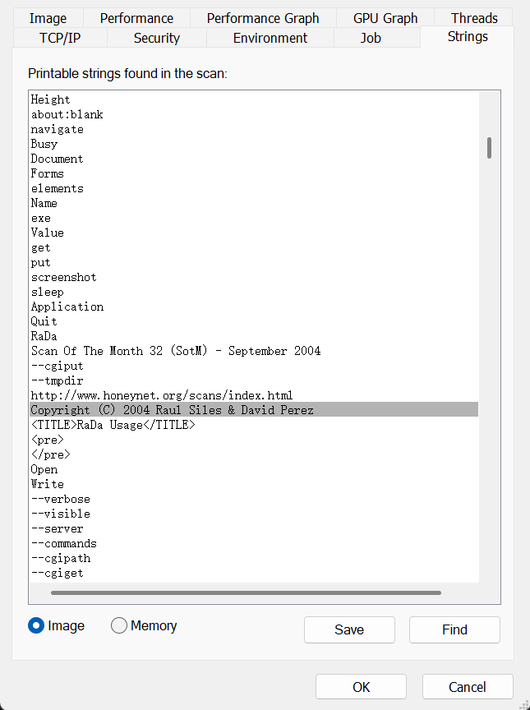This screenshot has width=530, height=710.
Task: Select the 'get' string
Action: point(254,247)
